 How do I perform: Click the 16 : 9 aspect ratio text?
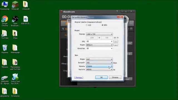[x=116, y=38]
